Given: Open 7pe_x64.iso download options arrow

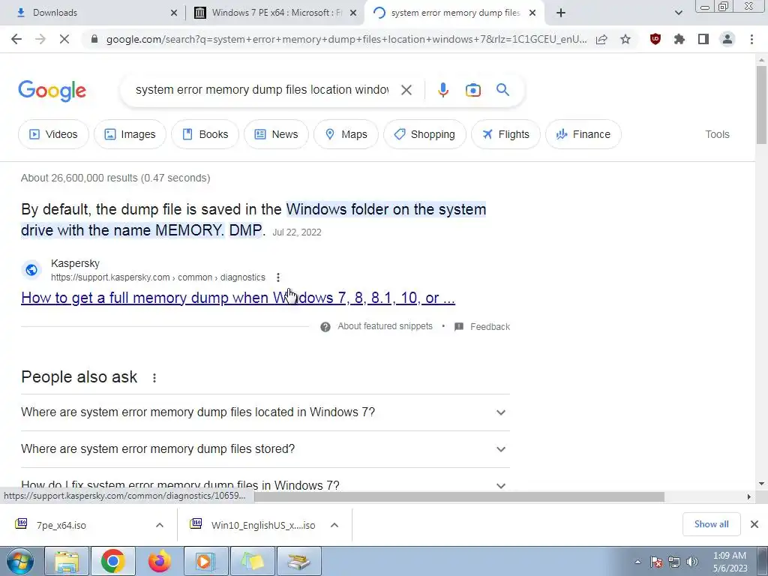Looking at the screenshot, I should pyautogui.click(x=160, y=525).
